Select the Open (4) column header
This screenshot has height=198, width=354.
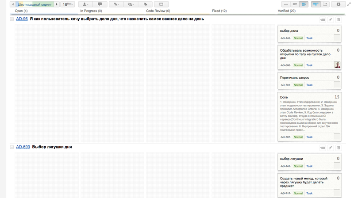[21, 11]
